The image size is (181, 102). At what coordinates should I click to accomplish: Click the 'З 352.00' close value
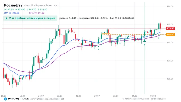[43, 9]
